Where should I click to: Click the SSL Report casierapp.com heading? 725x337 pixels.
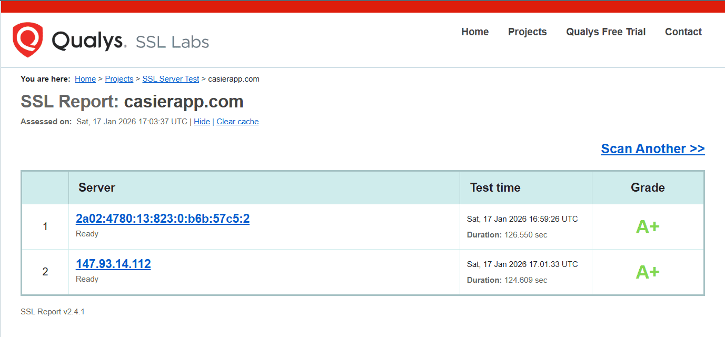pos(132,102)
